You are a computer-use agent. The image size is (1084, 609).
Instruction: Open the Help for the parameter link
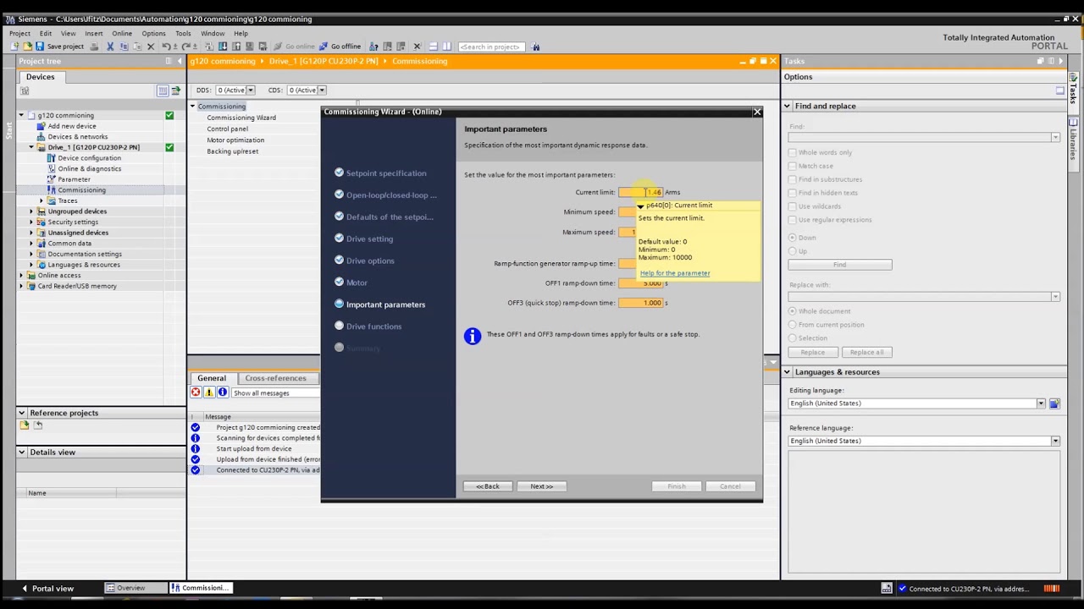coord(675,273)
